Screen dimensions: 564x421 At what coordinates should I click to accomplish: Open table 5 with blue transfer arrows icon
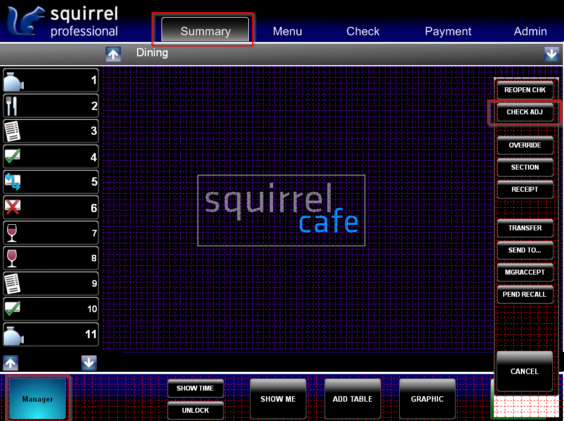tap(51, 182)
